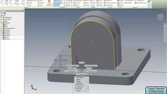The height and width of the screenshot is (94, 167).
Task: Choose Two Point Rectangle from marking menu
Action: click(x=91, y=66)
